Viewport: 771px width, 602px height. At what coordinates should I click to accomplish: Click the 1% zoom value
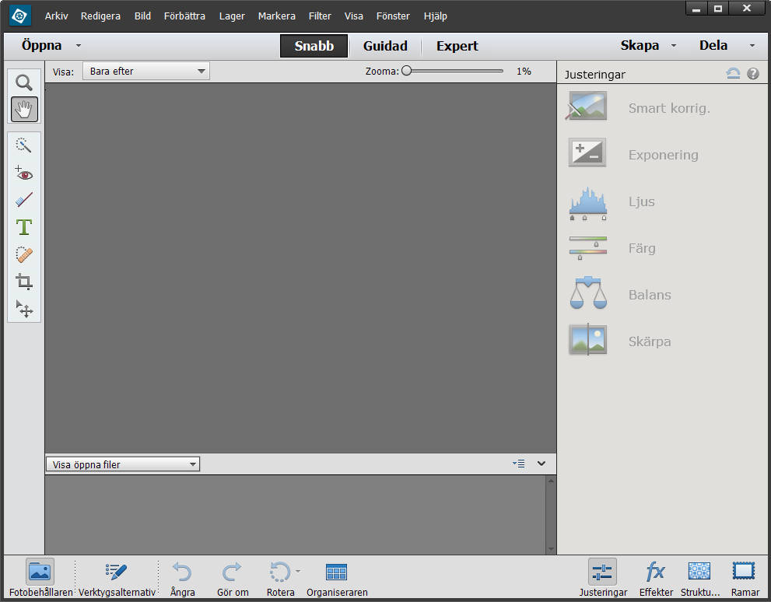point(524,72)
